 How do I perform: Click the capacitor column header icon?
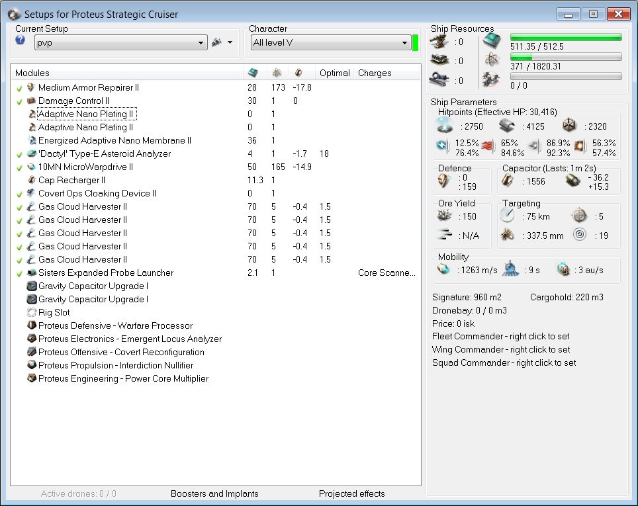298,73
